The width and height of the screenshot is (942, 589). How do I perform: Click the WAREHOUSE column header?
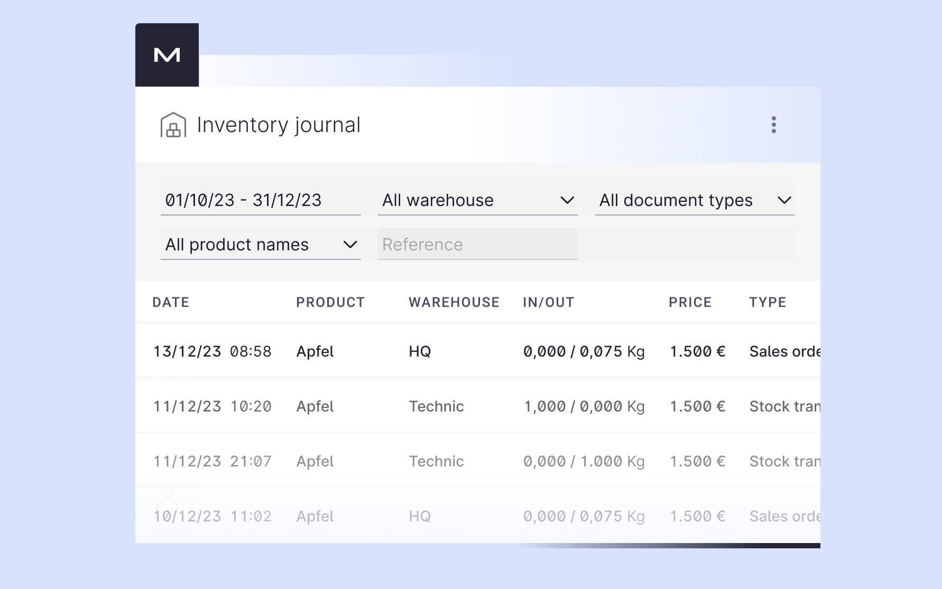point(454,302)
